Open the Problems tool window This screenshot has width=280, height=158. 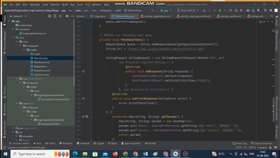(x=66, y=144)
